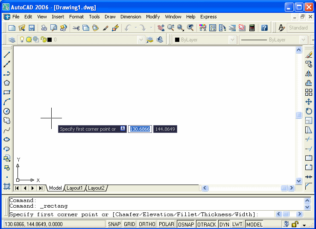The width and height of the screenshot is (316, 229).
Task: Click the toolbar lock icon
Action: tap(295, 224)
